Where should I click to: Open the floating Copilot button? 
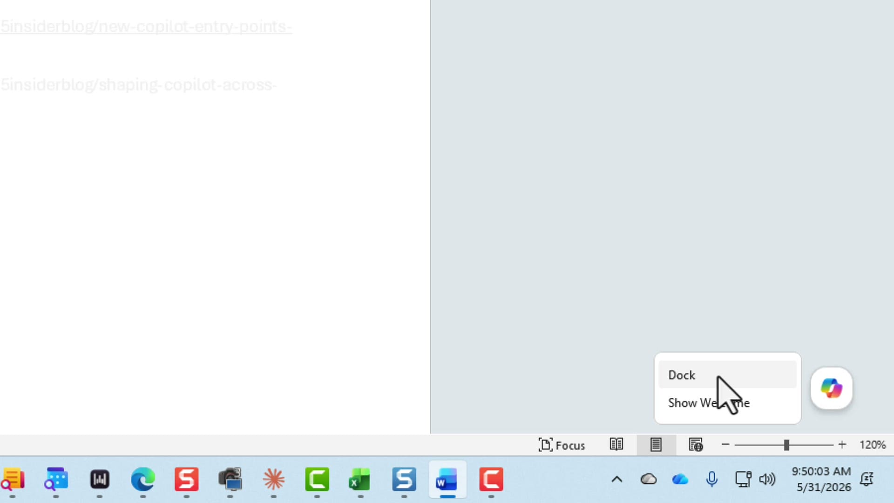[x=832, y=388]
